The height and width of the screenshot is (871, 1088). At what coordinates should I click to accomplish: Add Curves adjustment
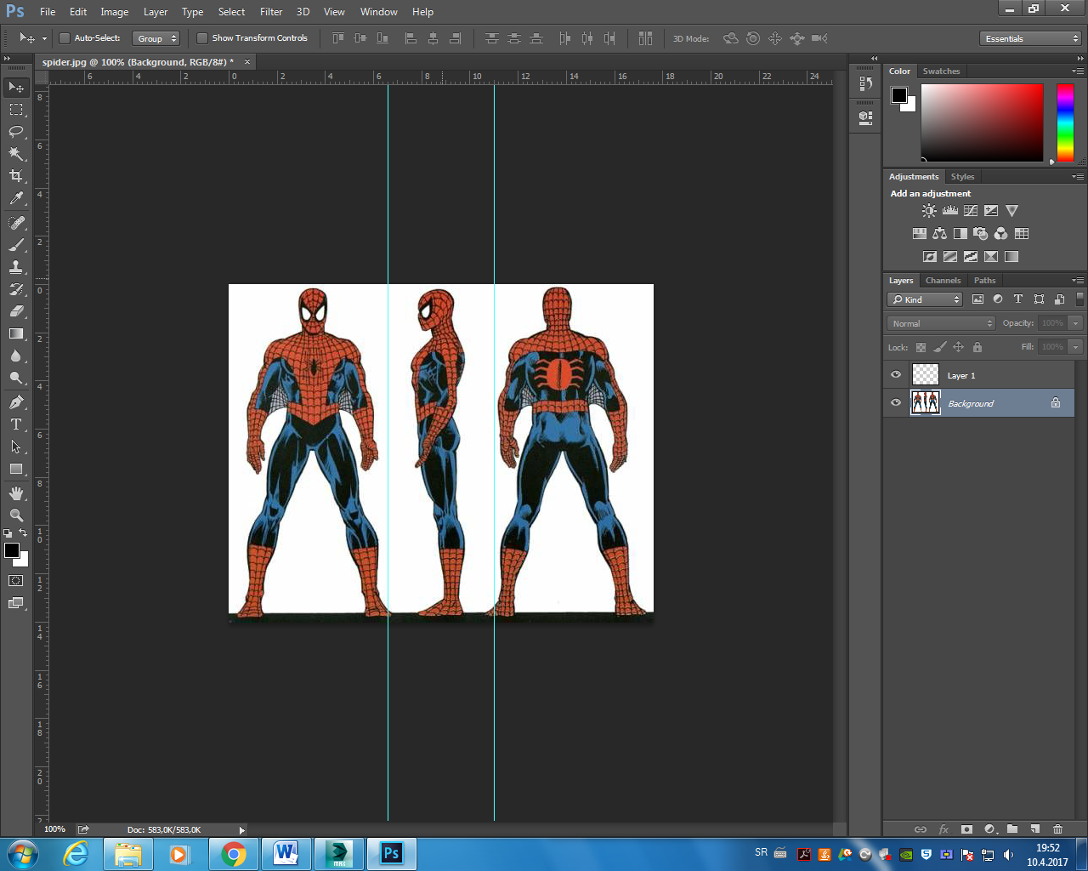(970, 210)
